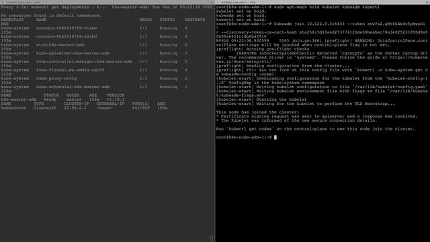Click Running status of kube-proxy-wct5g row
This screenshot has width=430, height=242.
pyautogui.click(x=169, y=79)
